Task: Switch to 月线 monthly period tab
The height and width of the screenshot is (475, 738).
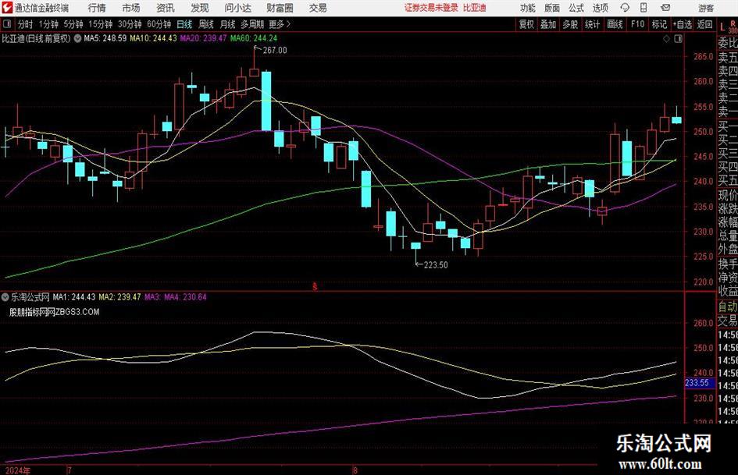Action: 228,24
